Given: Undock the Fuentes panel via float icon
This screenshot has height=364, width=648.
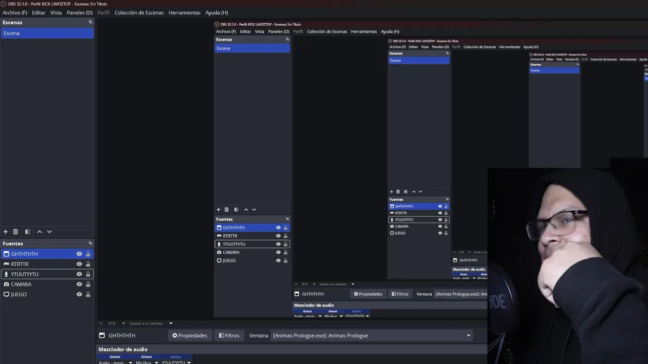Looking at the screenshot, I should coord(90,243).
